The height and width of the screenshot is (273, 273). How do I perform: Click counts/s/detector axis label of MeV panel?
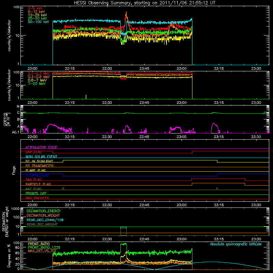coord(9,85)
